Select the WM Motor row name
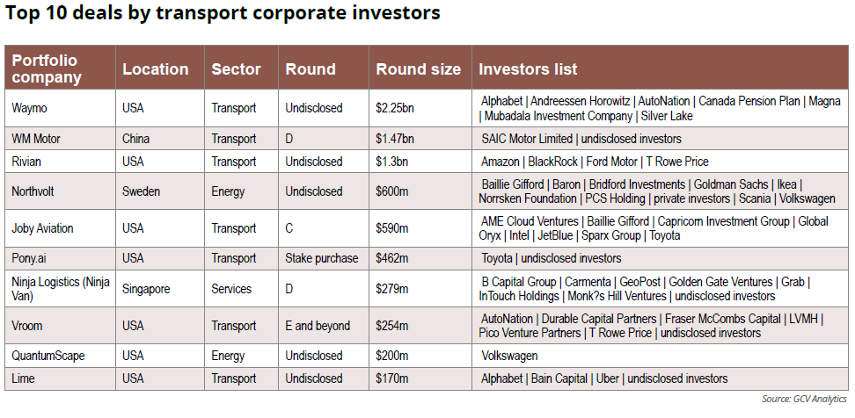The height and width of the screenshot is (418, 855). pos(36,139)
